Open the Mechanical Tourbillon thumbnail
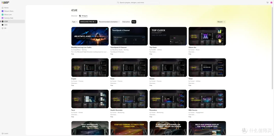The width and height of the screenshot is (274, 136). pyautogui.click(x=168, y=128)
